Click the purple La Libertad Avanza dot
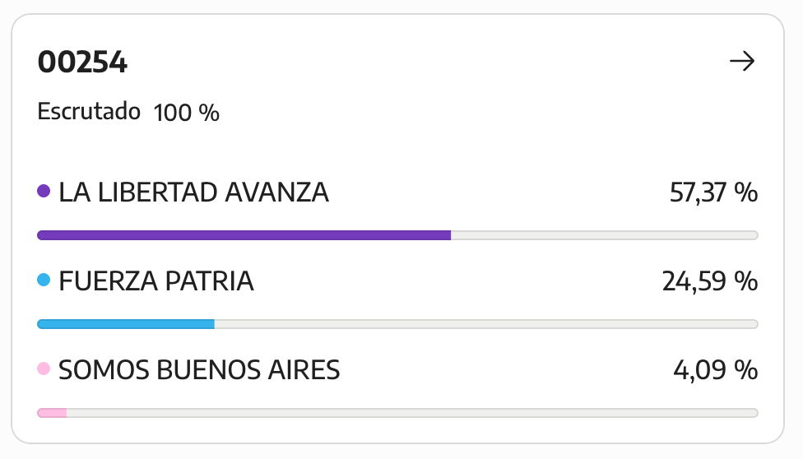This screenshot has width=803, height=459. (44, 191)
